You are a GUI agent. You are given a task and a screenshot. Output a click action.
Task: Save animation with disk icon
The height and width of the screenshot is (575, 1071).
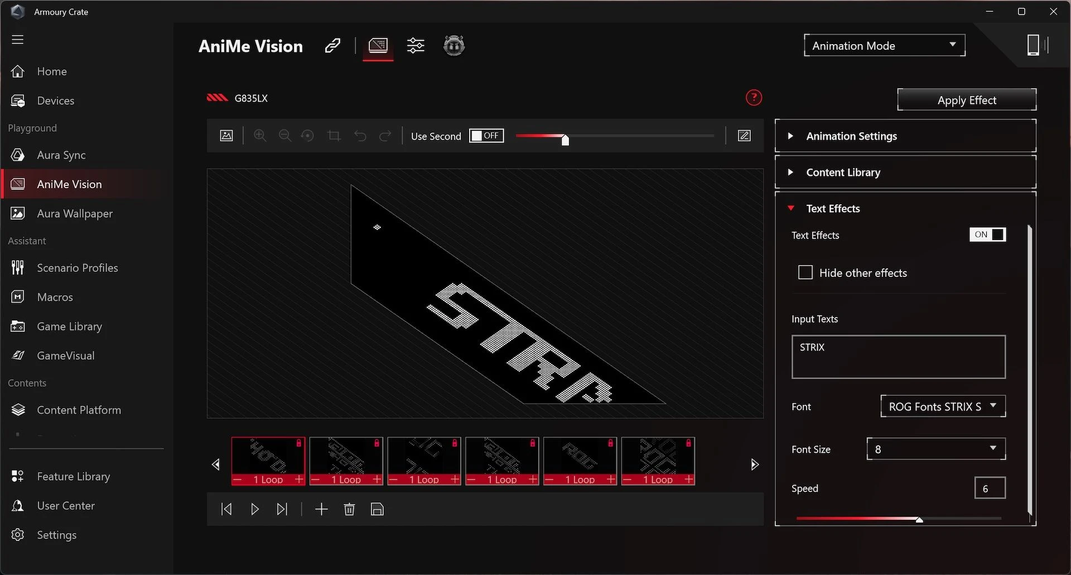point(377,509)
